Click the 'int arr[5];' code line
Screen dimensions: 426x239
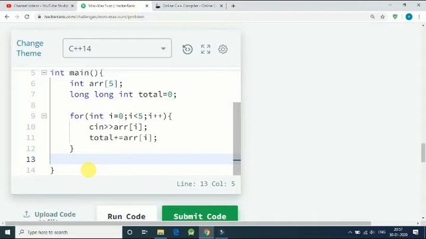point(96,84)
